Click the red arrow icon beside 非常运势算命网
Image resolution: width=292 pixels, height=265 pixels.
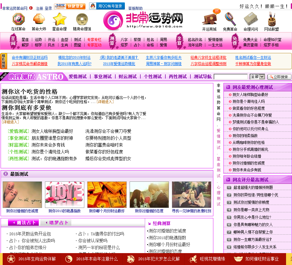(x=31, y=8)
